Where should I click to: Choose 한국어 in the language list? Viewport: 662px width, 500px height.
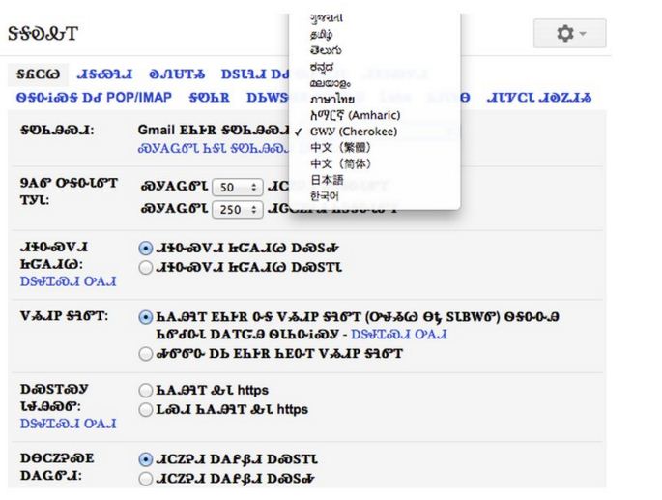325,195
